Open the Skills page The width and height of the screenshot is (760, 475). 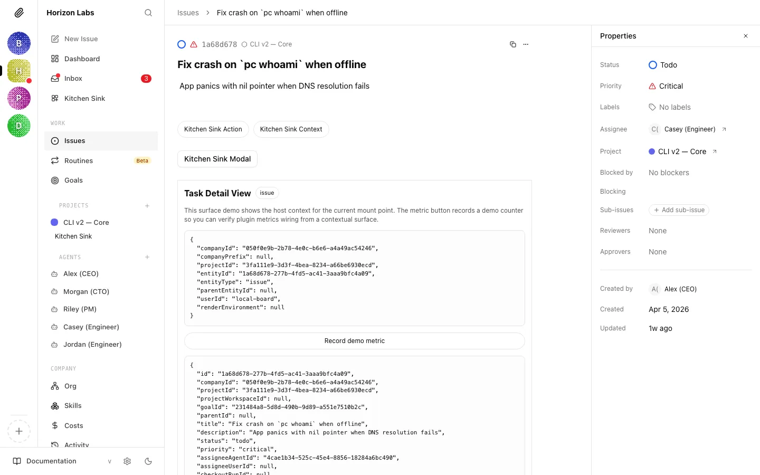click(x=101, y=406)
